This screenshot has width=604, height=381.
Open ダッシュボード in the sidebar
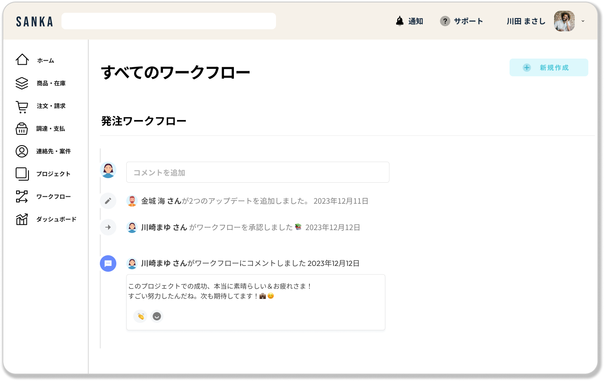[x=57, y=219]
